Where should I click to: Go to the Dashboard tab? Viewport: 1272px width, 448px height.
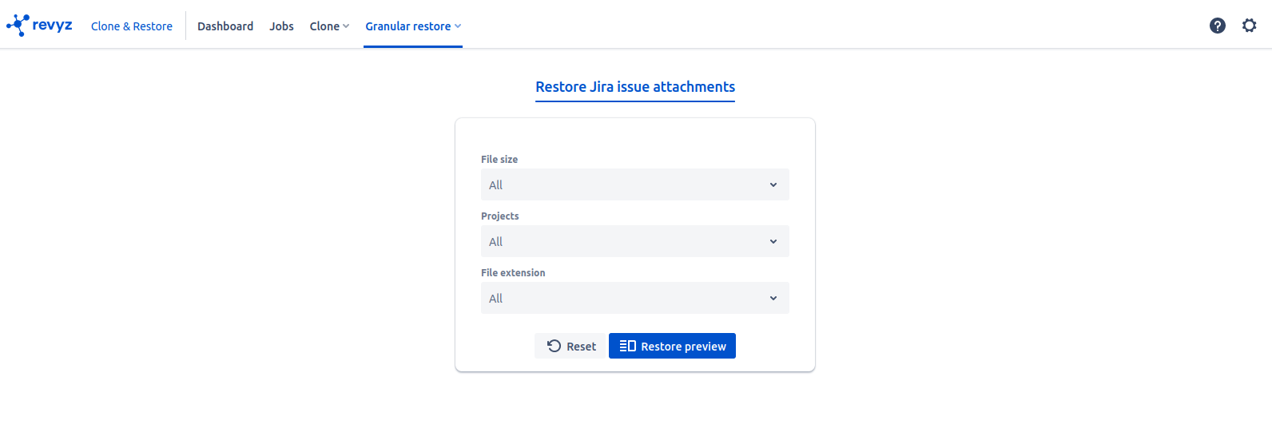(225, 26)
